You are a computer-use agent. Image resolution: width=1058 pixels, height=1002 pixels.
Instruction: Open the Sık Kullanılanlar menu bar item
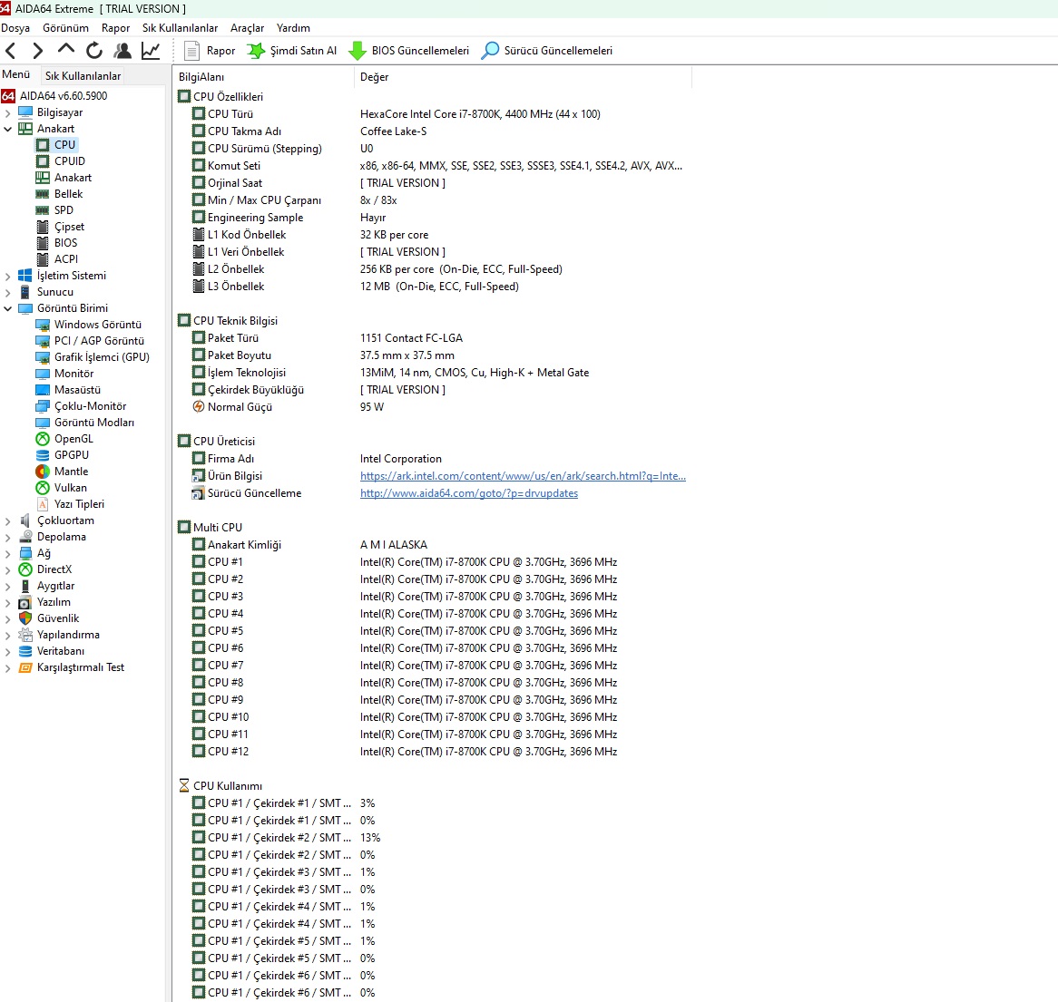(181, 27)
